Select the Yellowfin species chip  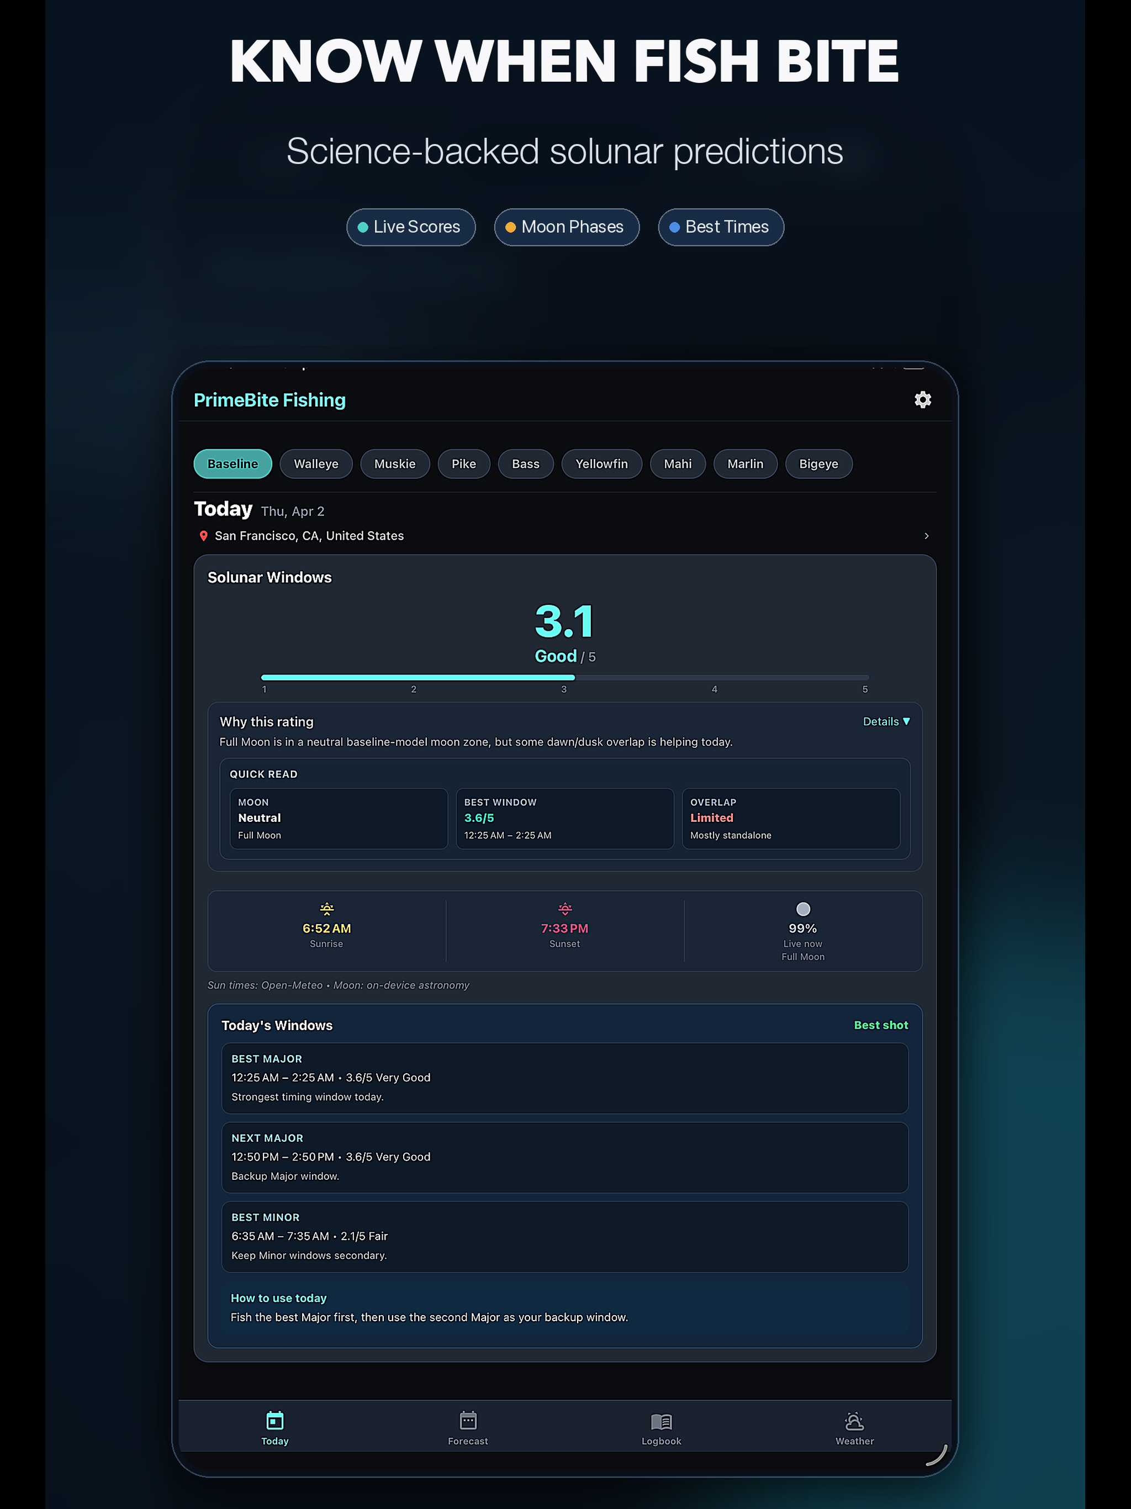tap(601, 464)
